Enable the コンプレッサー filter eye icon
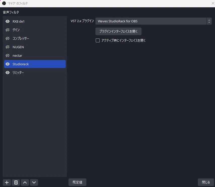The width and height of the screenshot is (215, 187). click(x=8, y=39)
